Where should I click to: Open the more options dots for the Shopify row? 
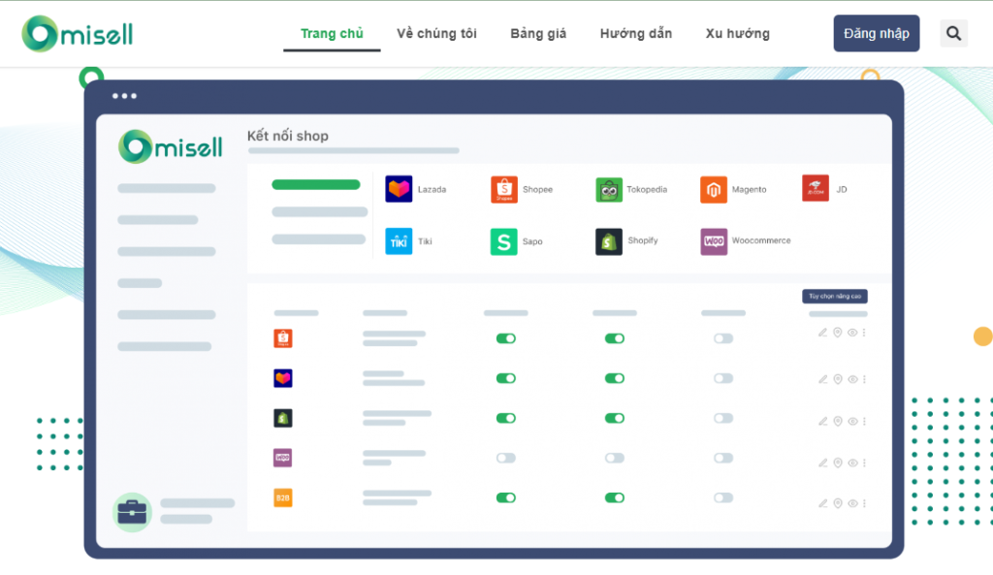pos(864,421)
